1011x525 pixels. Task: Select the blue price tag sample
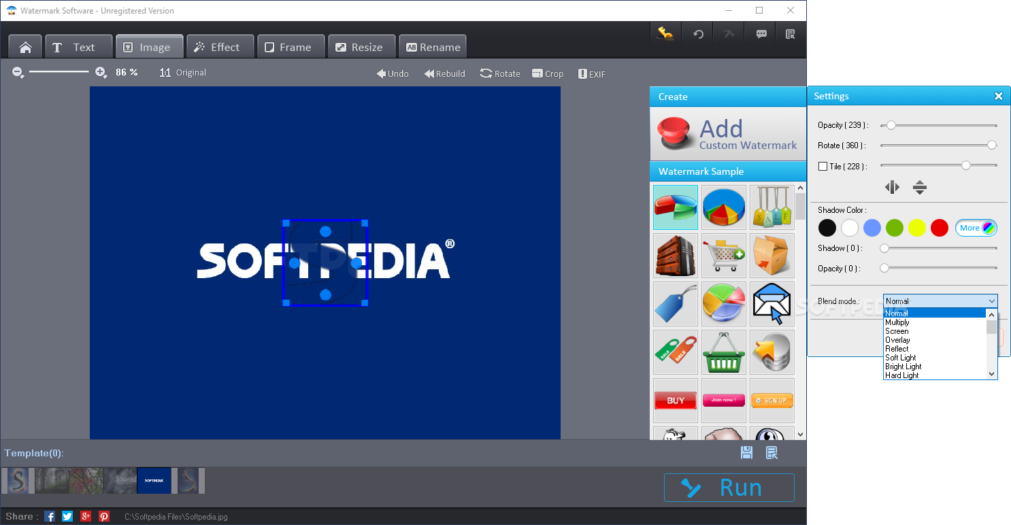coord(676,304)
